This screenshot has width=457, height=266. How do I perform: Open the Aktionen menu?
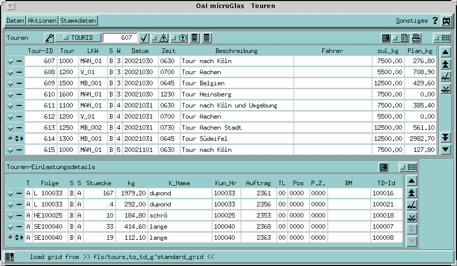click(42, 21)
